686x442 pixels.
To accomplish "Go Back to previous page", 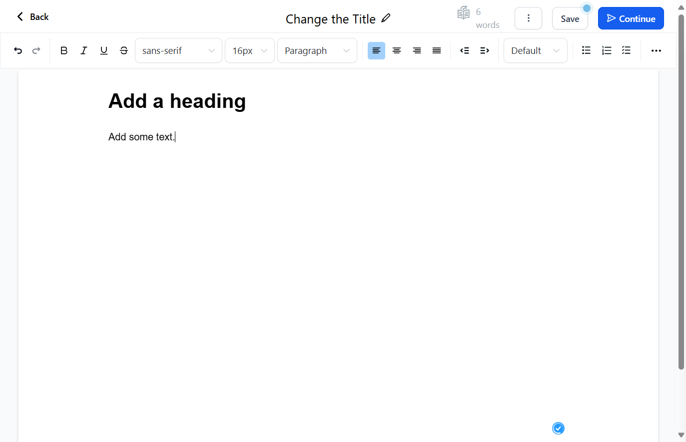I will point(32,17).
